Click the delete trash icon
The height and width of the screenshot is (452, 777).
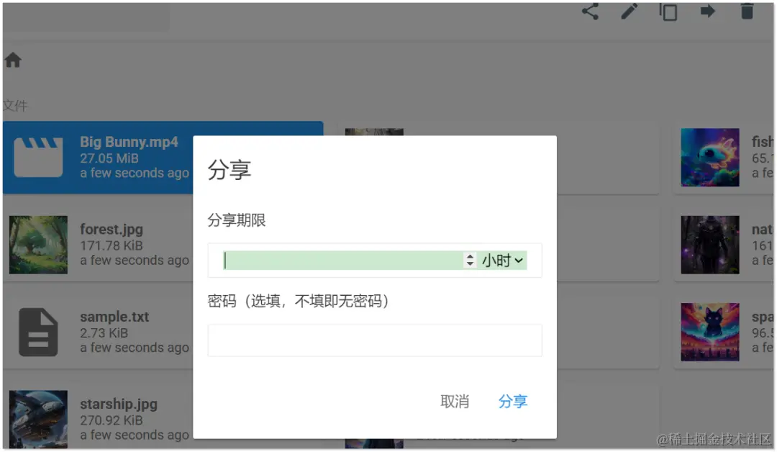747,12
